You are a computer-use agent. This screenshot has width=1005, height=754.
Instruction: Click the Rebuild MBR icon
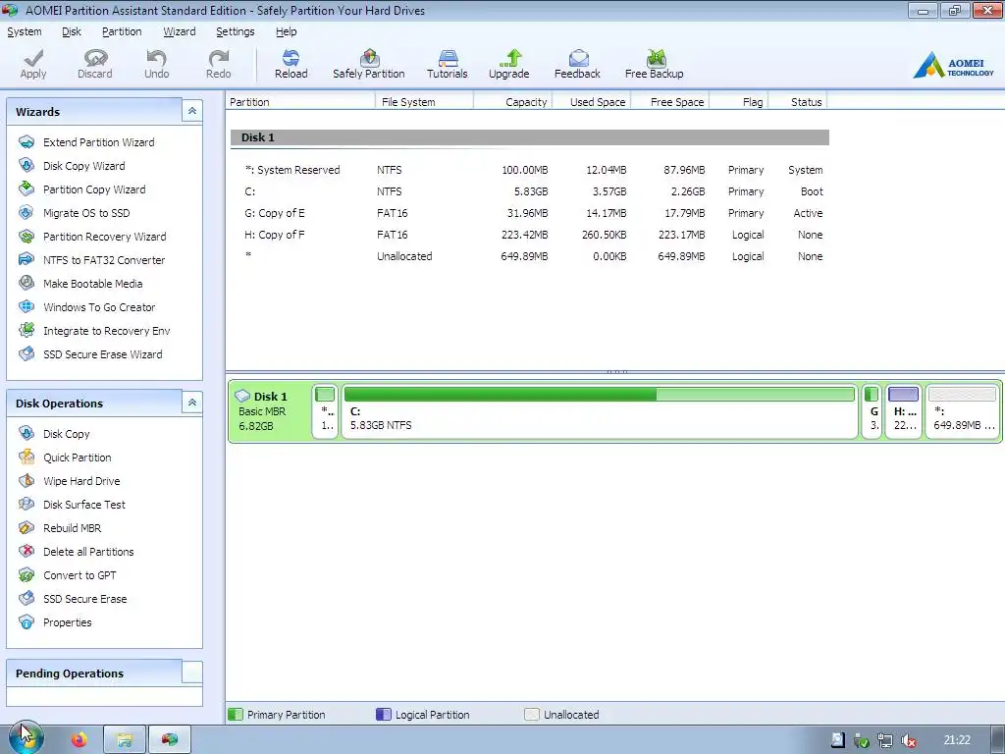click(26, 527)
